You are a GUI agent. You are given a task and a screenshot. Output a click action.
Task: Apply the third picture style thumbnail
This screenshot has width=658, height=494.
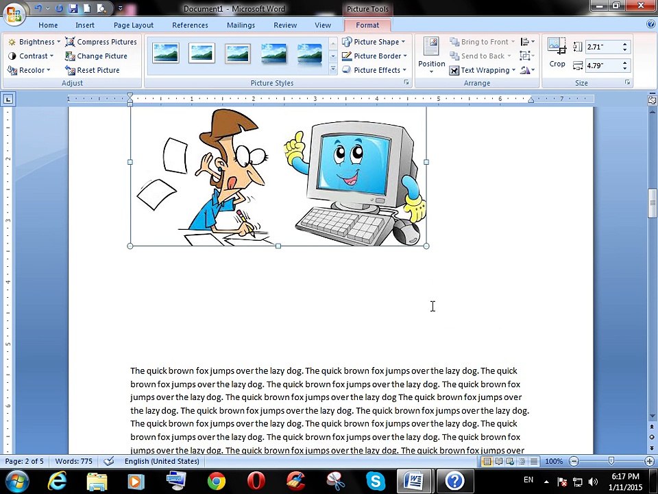238,54
